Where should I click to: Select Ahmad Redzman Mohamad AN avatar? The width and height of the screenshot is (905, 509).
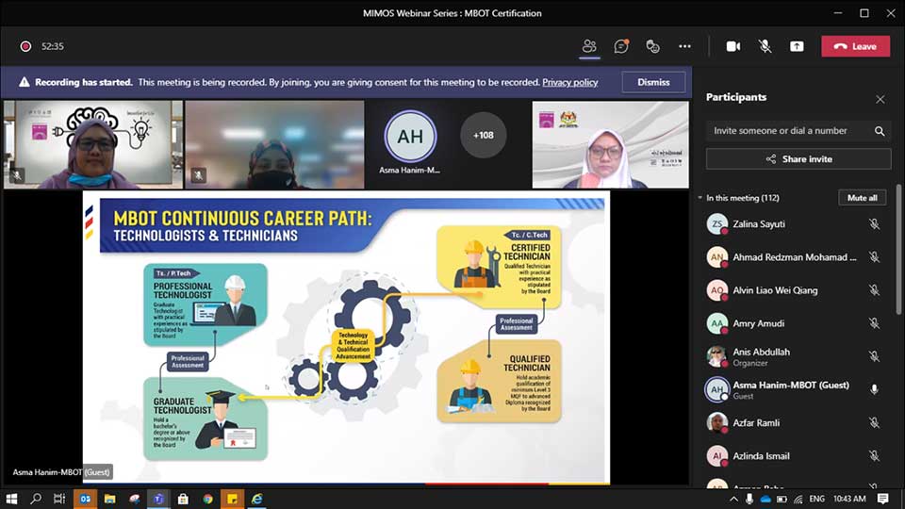(x=716, y=257)
